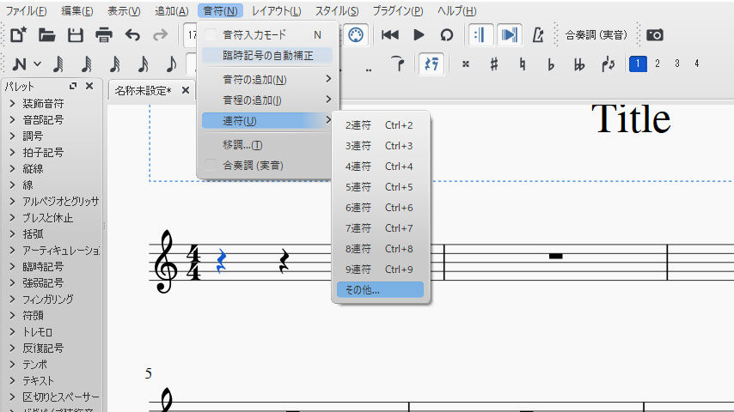Screen dimensions: 734x412
Task: Apply the flat accidental
Action: 551,64
